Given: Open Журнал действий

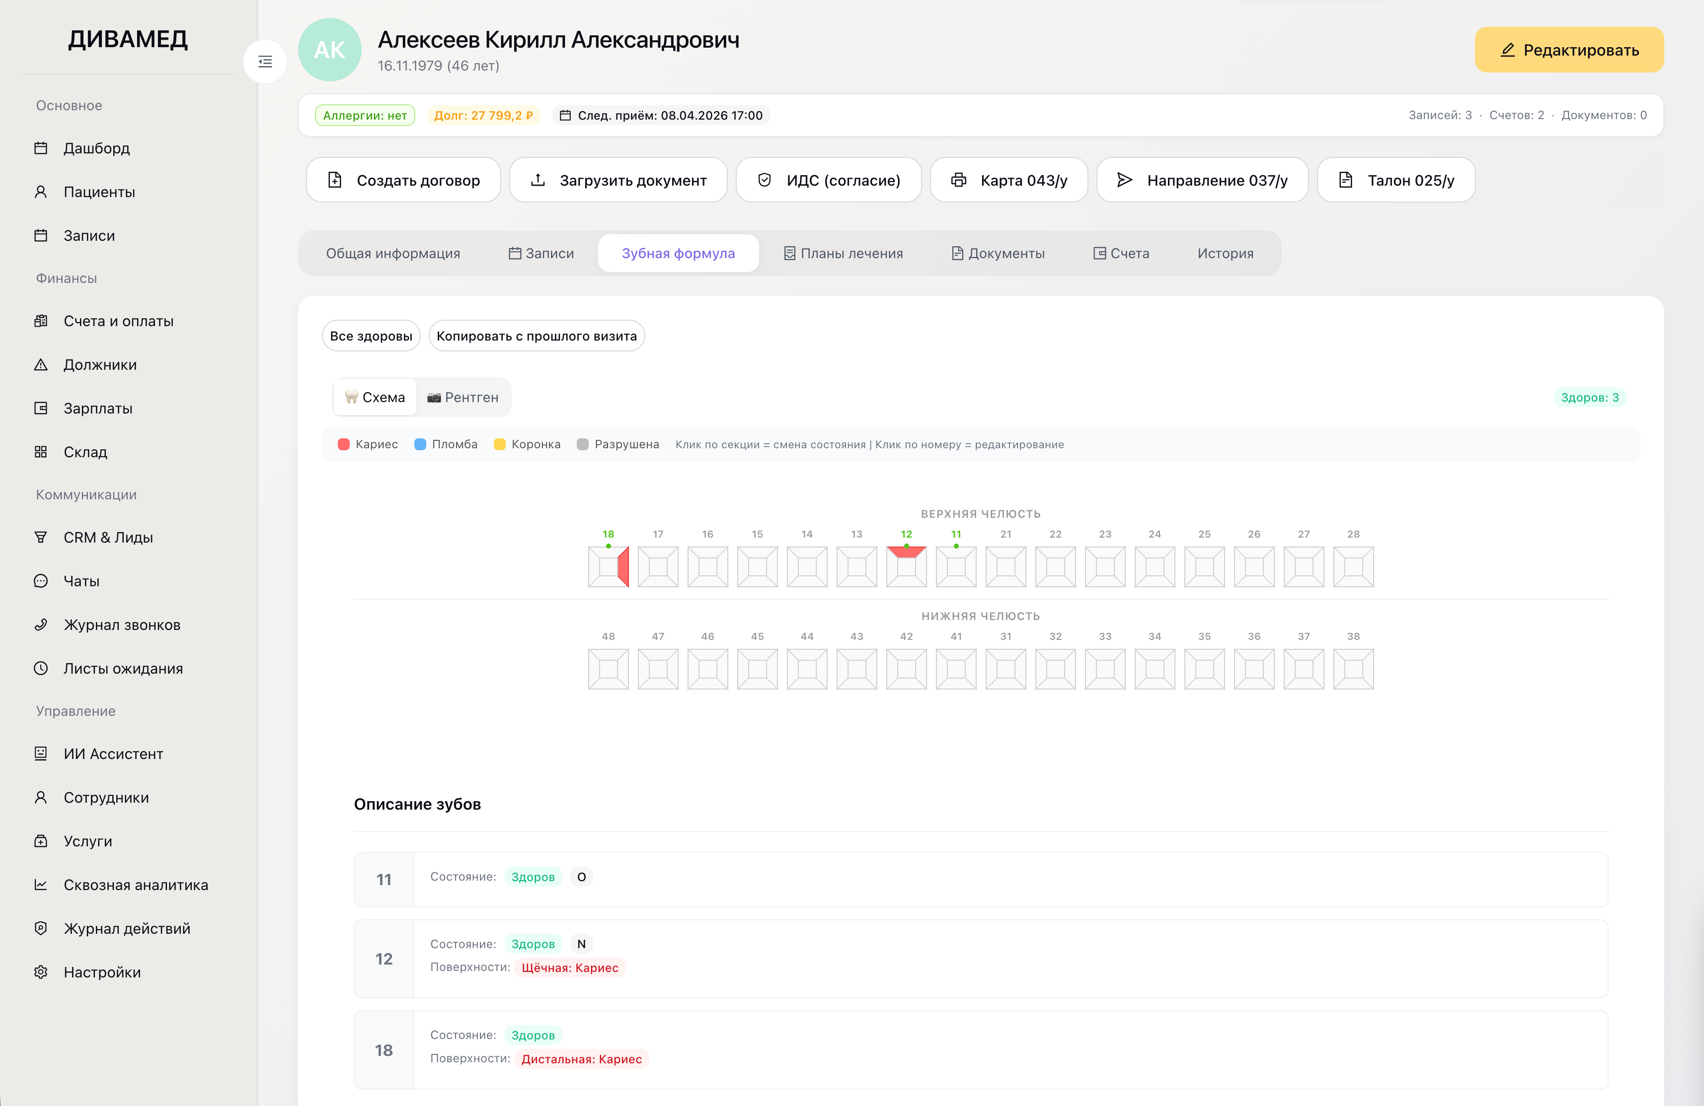Looking at the screenshot, I should (x=127, y=929).
